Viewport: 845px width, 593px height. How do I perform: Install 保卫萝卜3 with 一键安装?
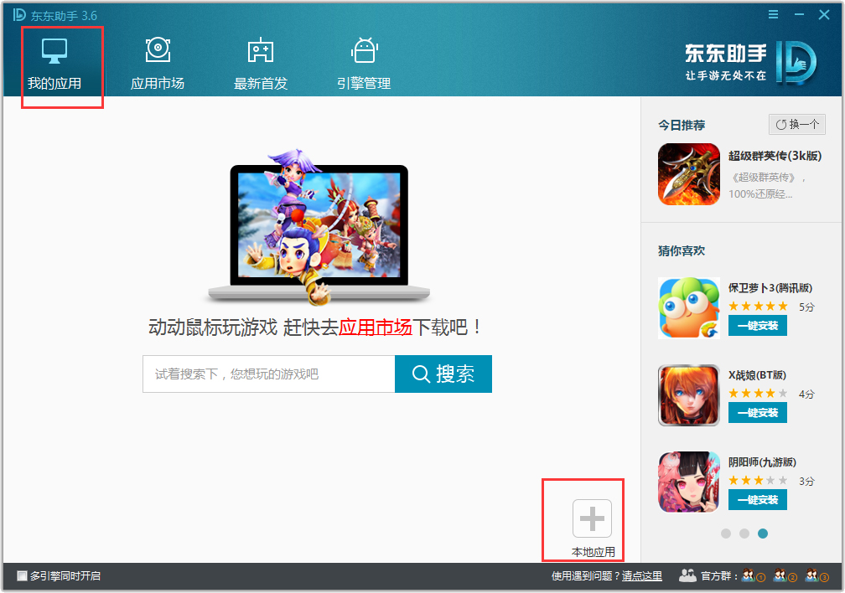tap(758, 325)
